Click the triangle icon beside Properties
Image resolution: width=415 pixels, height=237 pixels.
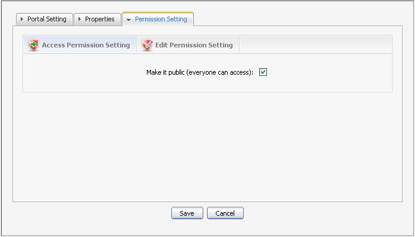coord(80,20)
